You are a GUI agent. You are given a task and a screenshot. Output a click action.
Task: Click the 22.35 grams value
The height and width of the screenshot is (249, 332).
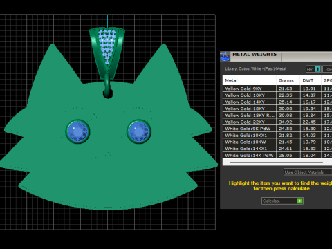[286, 95]
